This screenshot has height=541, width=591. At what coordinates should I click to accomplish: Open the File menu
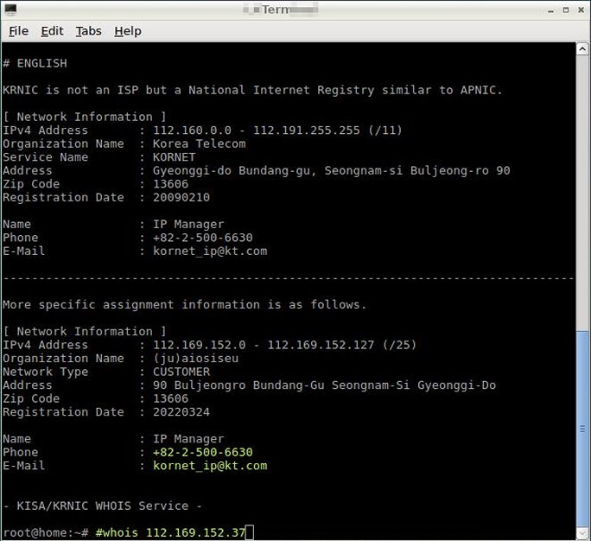(x=18, y=31)
